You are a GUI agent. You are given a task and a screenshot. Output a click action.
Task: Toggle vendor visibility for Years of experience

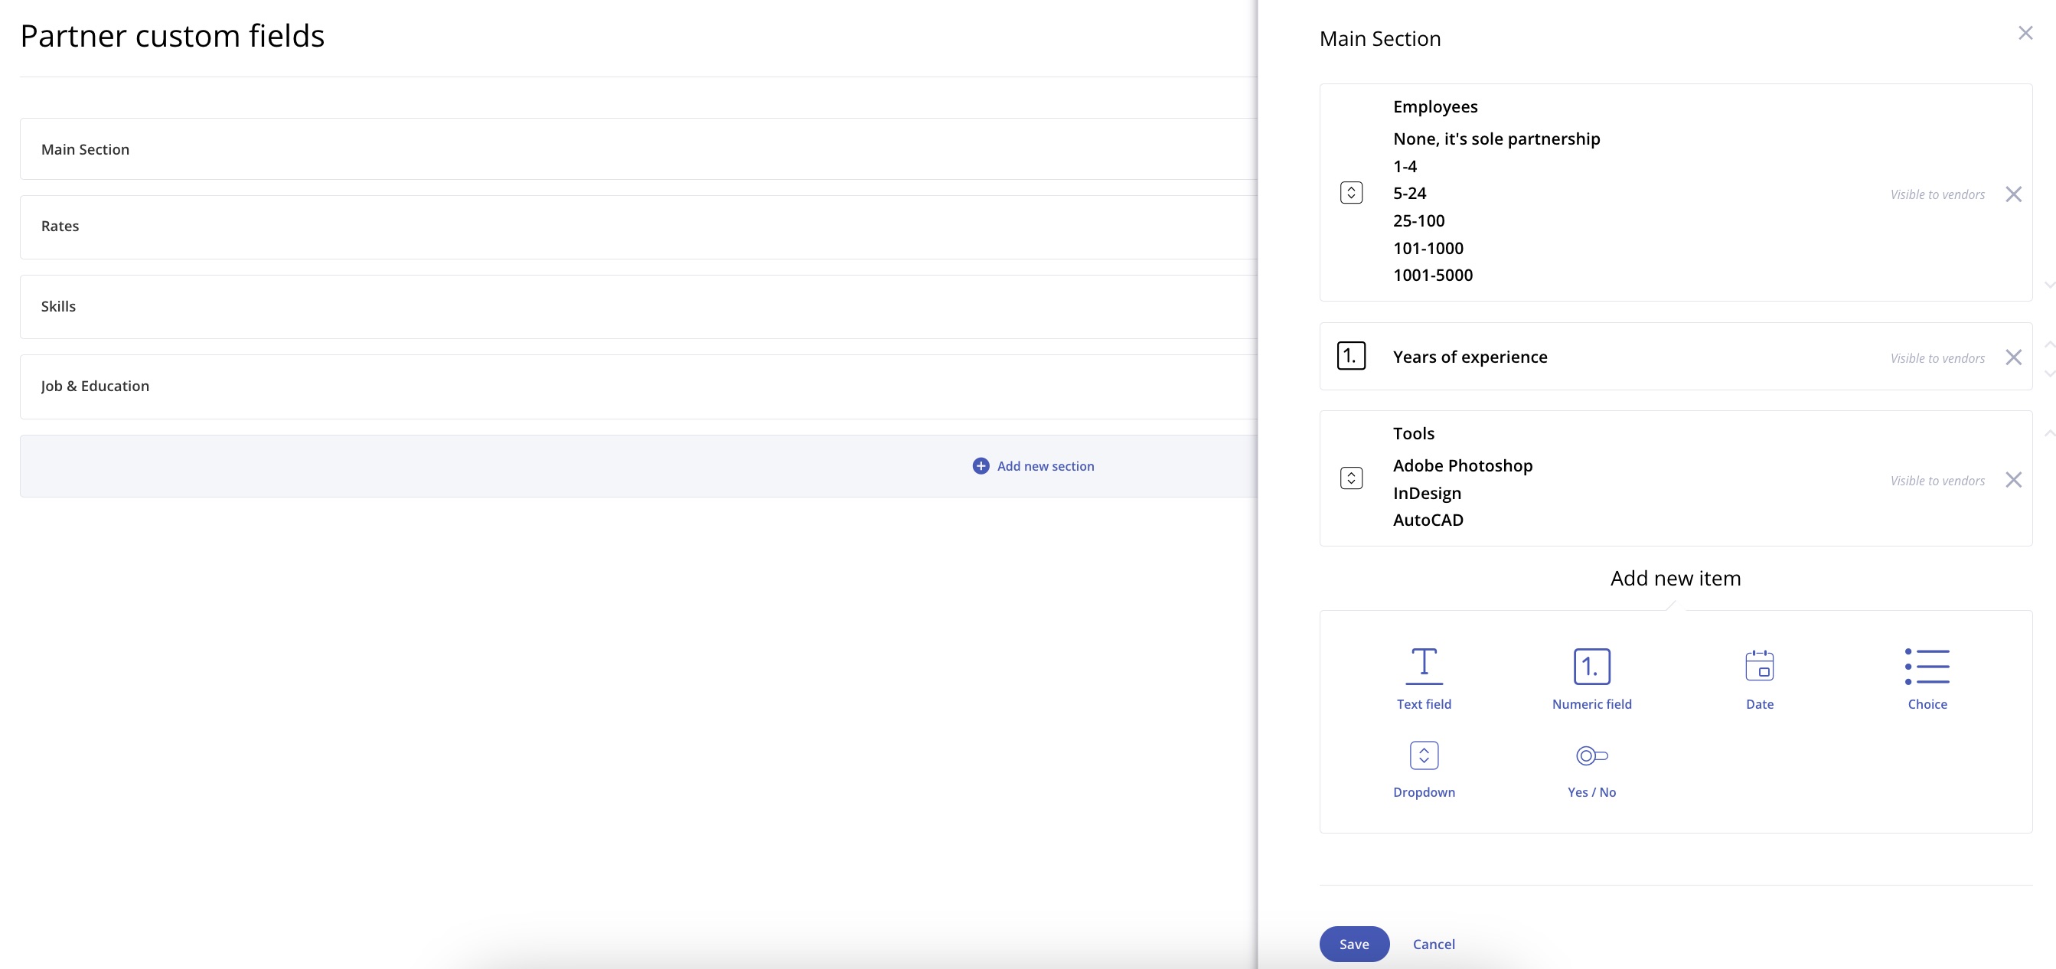[x=1937, y=358]
